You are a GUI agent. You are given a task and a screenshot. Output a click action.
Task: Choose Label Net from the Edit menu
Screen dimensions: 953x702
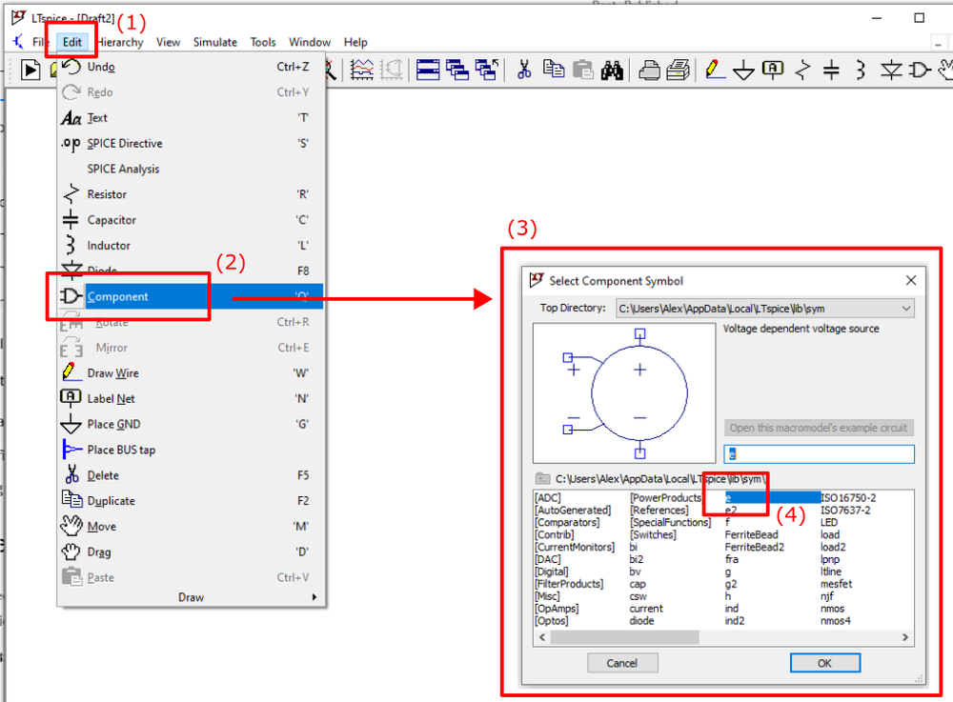[191, 398]
